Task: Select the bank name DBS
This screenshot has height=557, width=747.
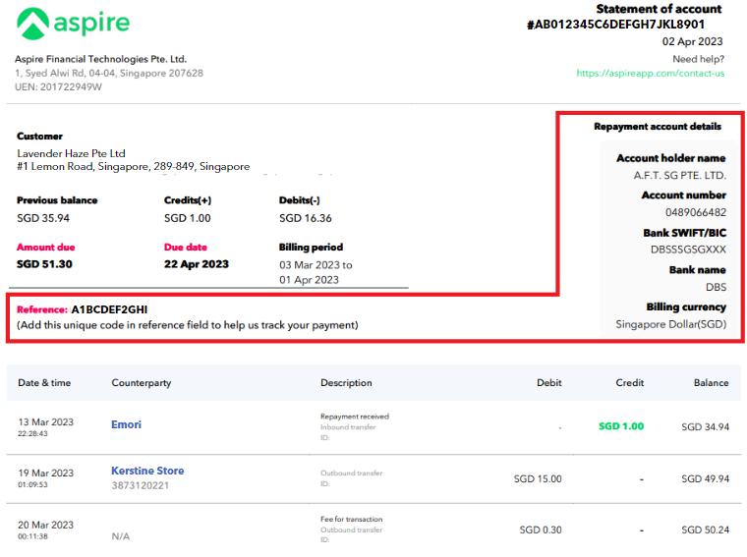Action: (x=716, y=287)
